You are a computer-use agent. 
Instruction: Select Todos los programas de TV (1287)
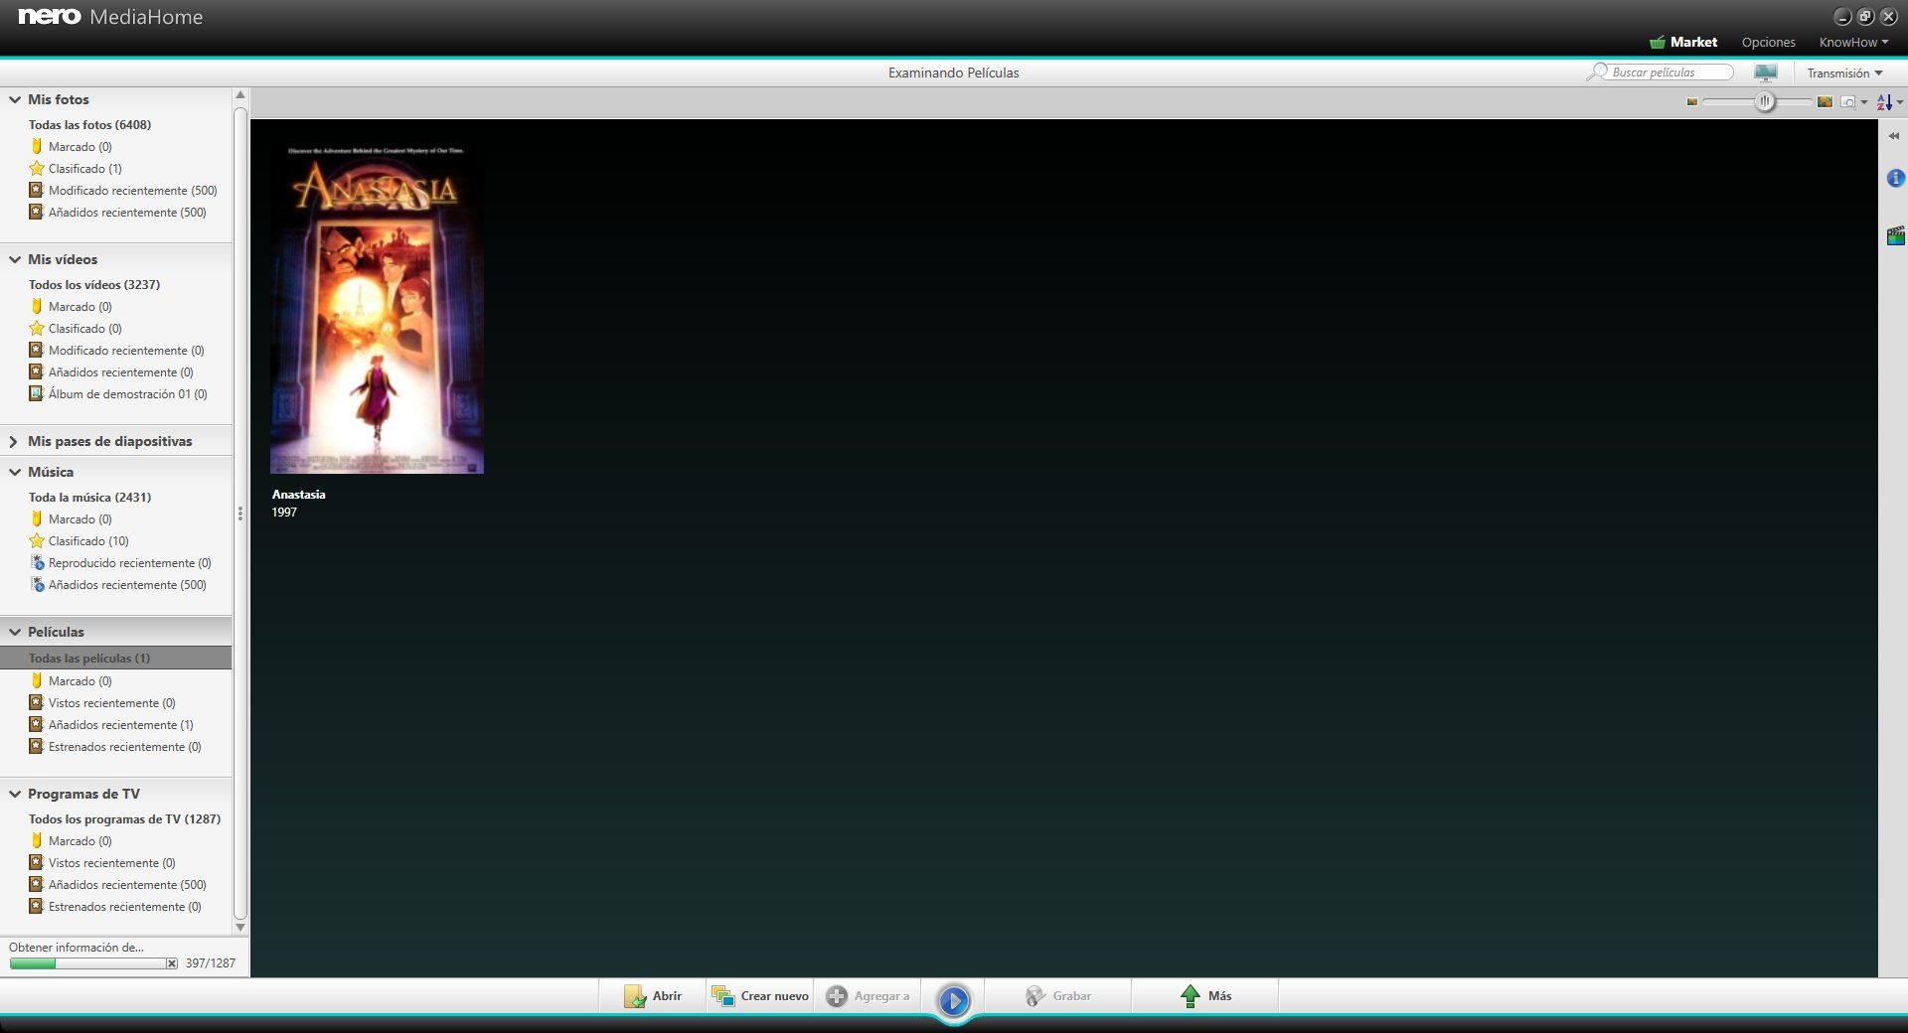124,819
